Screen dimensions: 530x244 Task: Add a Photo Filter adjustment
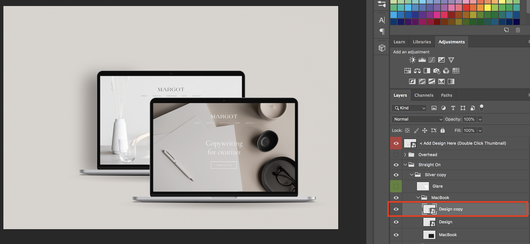pyautogui.click(x=437, y=71)
